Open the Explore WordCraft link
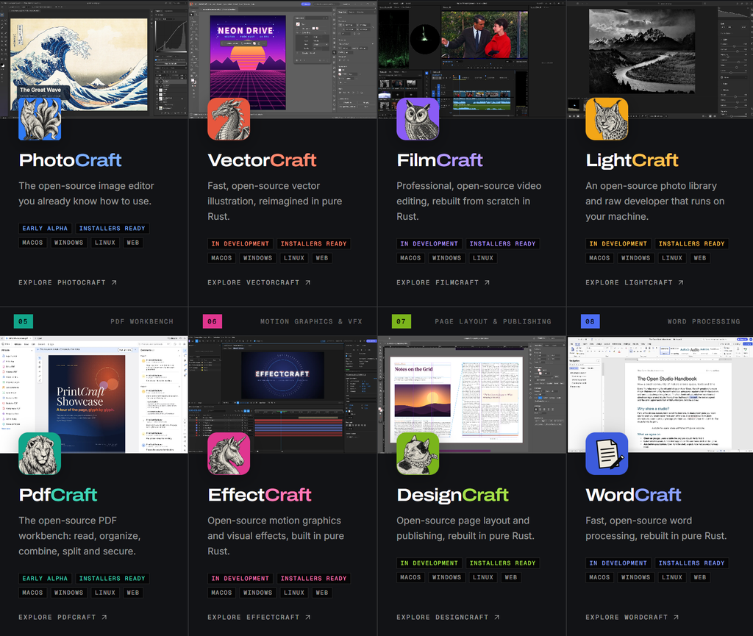Screen dimensions: 753x636 click(x=632, y=618)
